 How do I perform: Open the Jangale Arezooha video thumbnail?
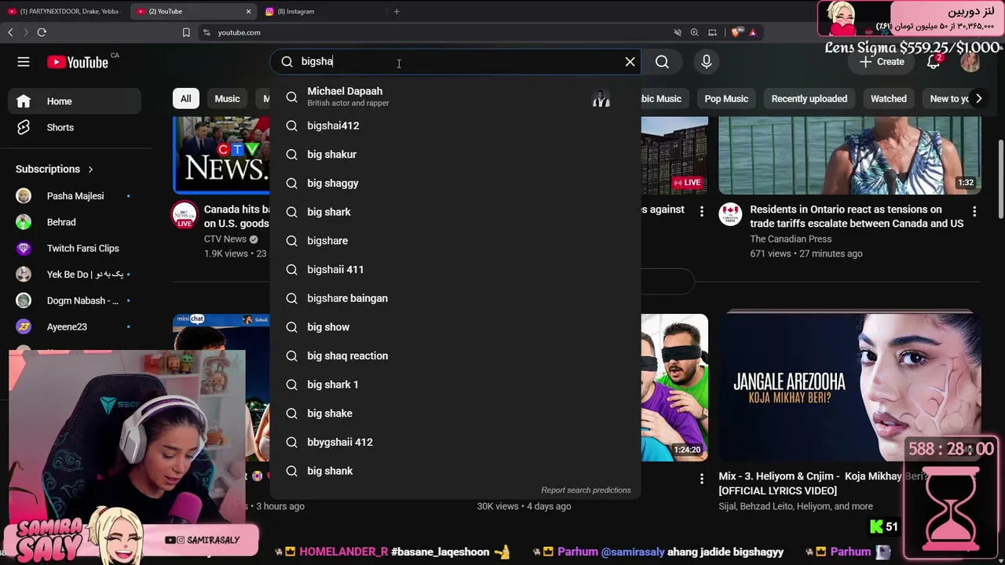850,388
